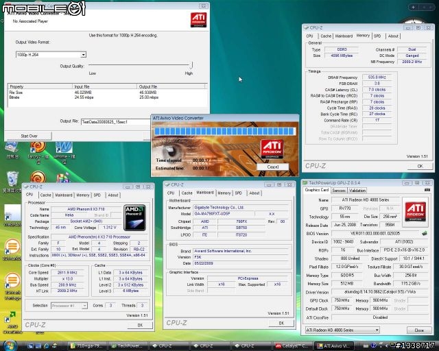Open the GPU-Z graphics card selection dropdown
The image size is (439, 351).
[377, 330]
